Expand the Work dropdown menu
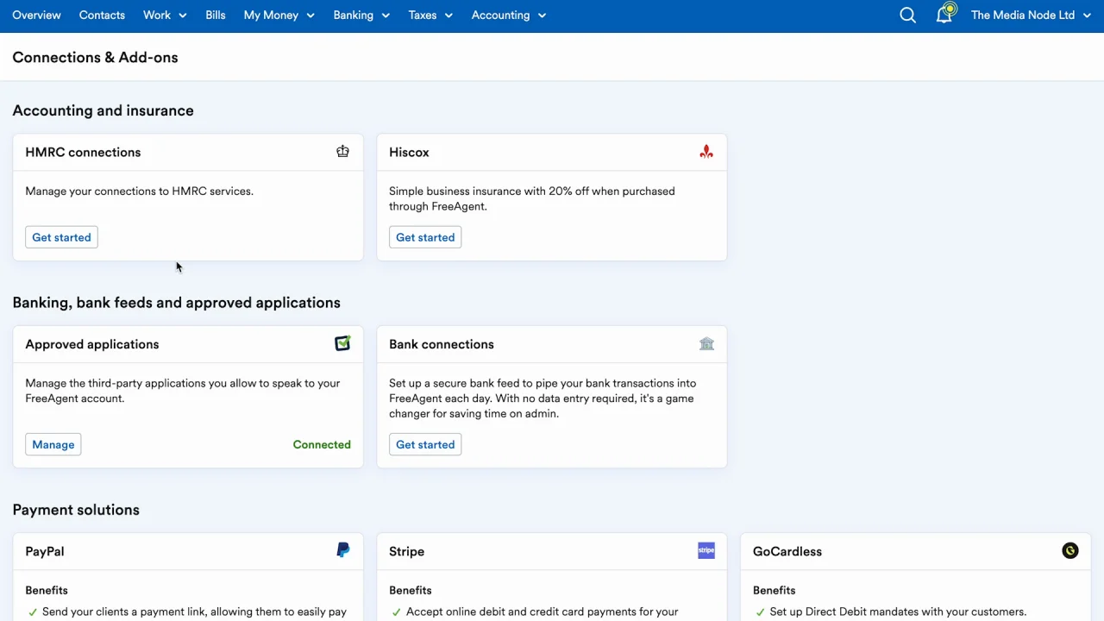Image resolution: width=1104 pixels, height=621 pixels. pos(165,16)
